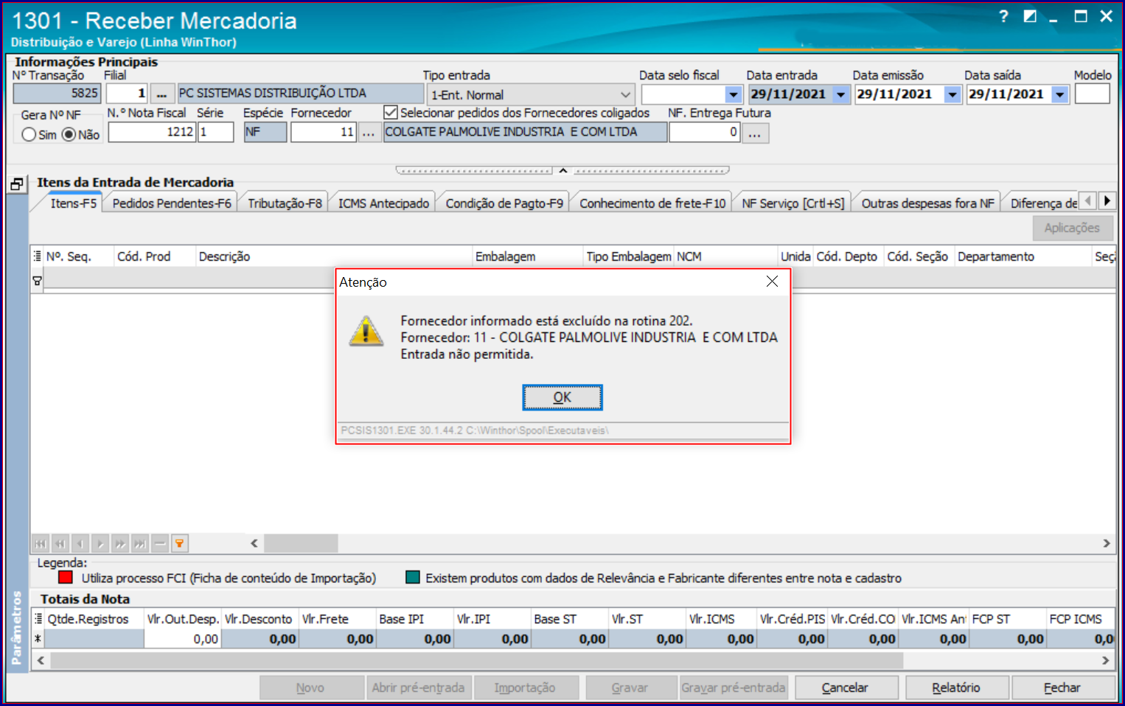Click the Importação button
This screenshot has height=706, width=1125.
click(x=525, y=688)
